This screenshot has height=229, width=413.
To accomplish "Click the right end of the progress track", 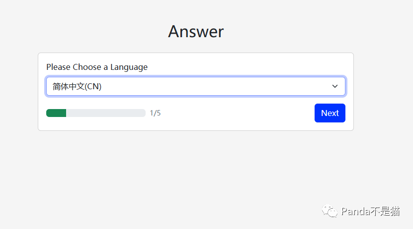I will (x=143, y=113).
